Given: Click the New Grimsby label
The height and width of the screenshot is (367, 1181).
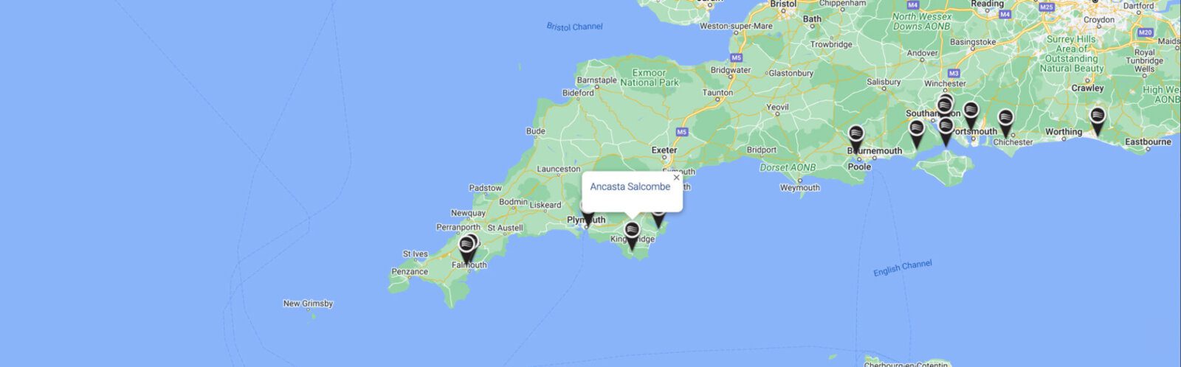Looking at the screenshot, I should 308,304.
